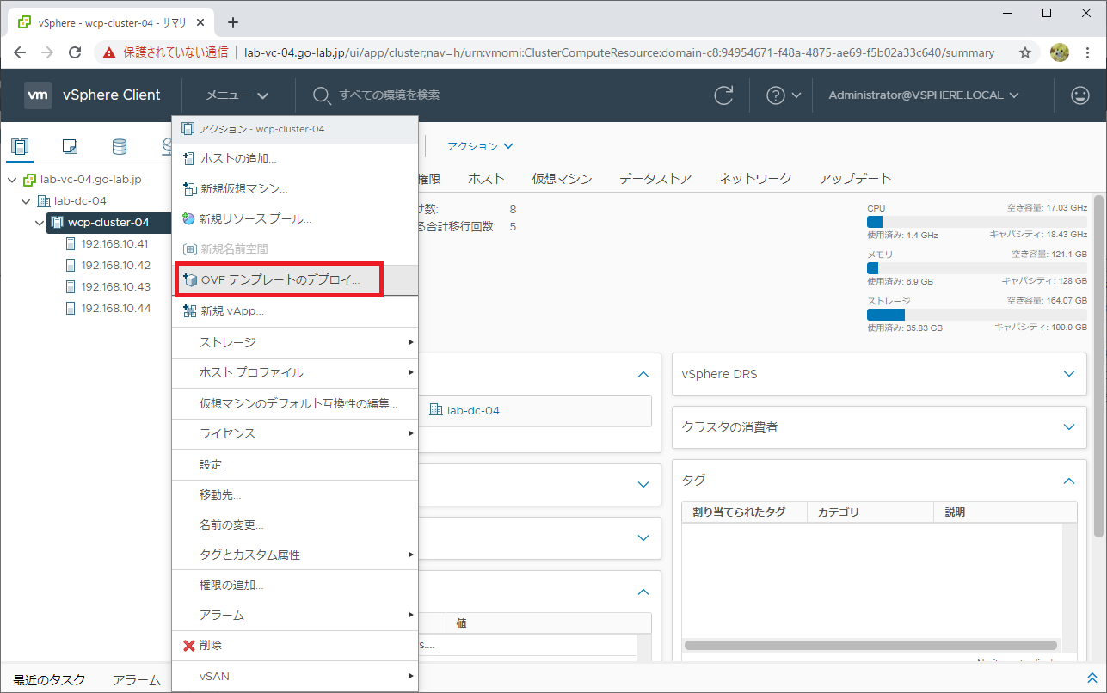
Task: Open the vSAN submenu
Action: (295, 676)
